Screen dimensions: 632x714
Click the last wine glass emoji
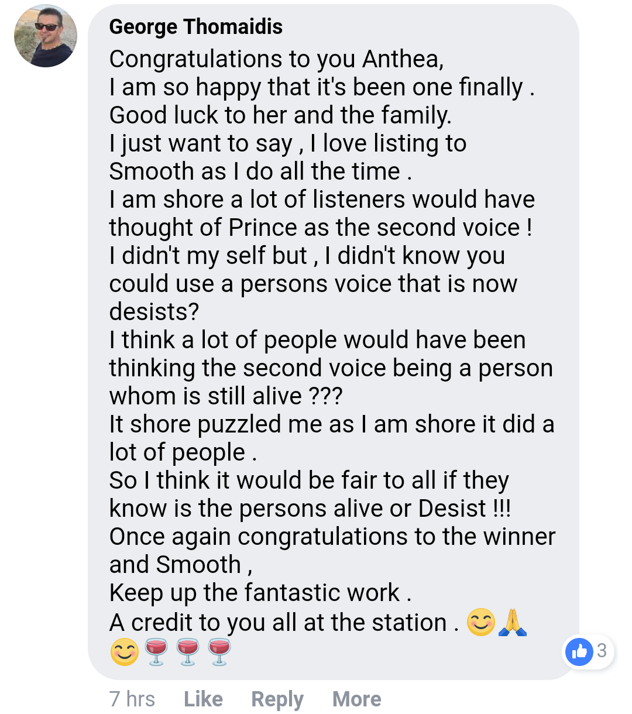219,651
